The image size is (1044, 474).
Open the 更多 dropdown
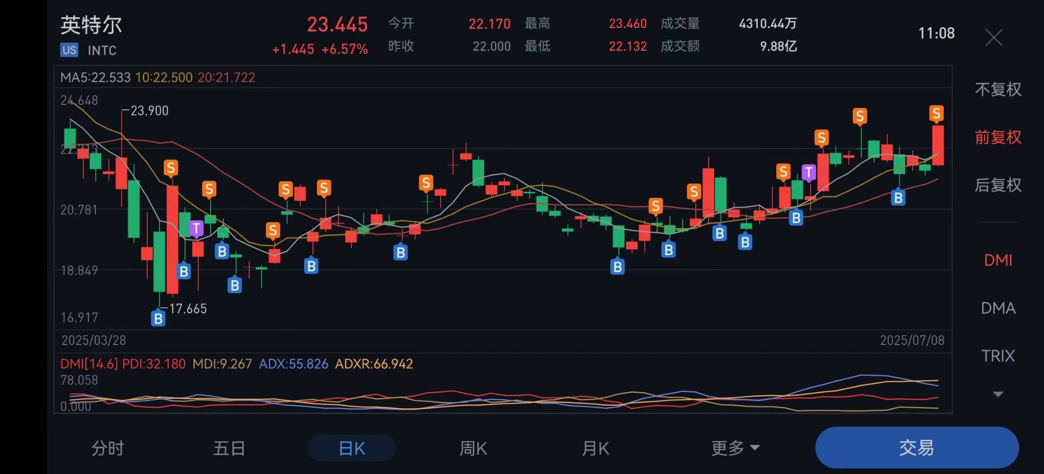click(735, 448)
